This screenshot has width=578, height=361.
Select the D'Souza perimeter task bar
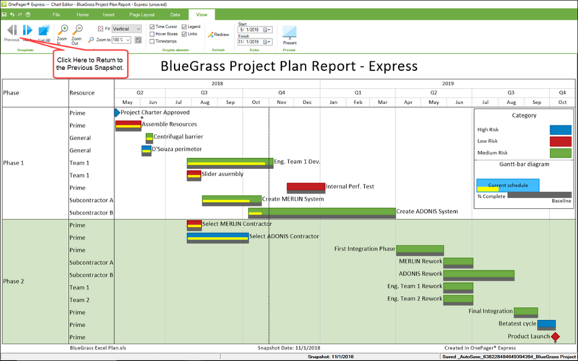click(147, 151)
